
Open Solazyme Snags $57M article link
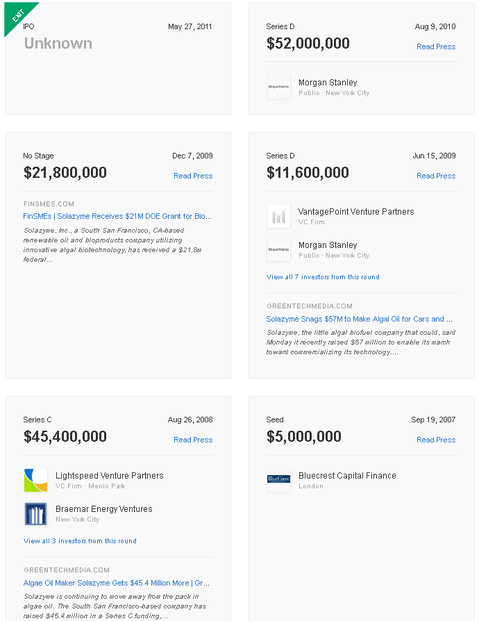point(359,319)
